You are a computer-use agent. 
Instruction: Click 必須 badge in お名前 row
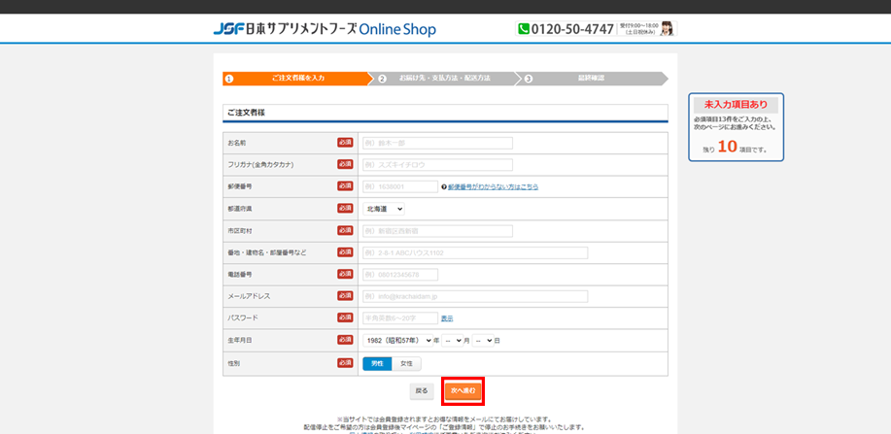pos(345,142)
